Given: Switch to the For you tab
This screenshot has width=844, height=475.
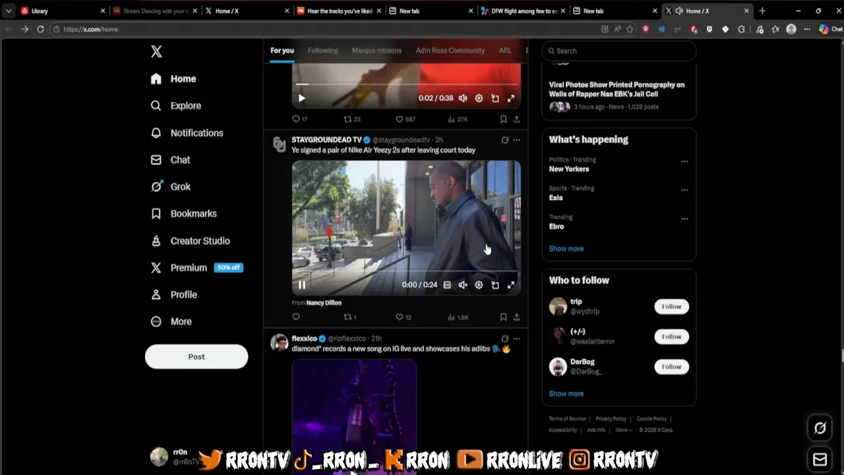Looking at the screenshot, I should 282,50.
